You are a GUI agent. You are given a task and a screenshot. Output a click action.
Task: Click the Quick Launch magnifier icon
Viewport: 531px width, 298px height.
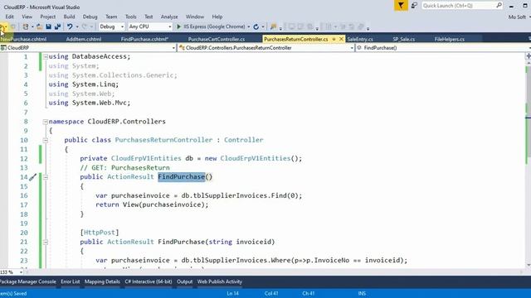tap(499, 6)
